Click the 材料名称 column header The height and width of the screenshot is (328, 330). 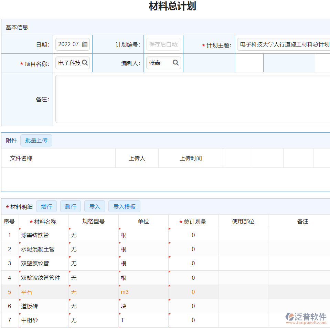tap(44, 222)
